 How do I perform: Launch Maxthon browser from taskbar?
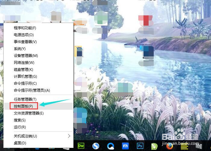(125, 146)
